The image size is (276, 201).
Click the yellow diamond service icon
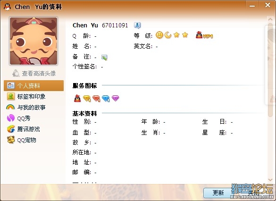(87, 99)
